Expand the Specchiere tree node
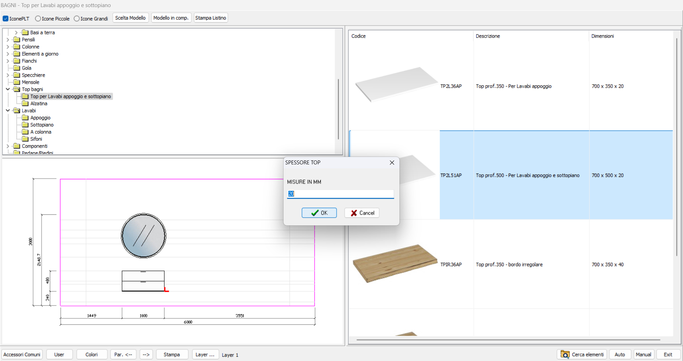The image size is (683, 361). [8, 75]
